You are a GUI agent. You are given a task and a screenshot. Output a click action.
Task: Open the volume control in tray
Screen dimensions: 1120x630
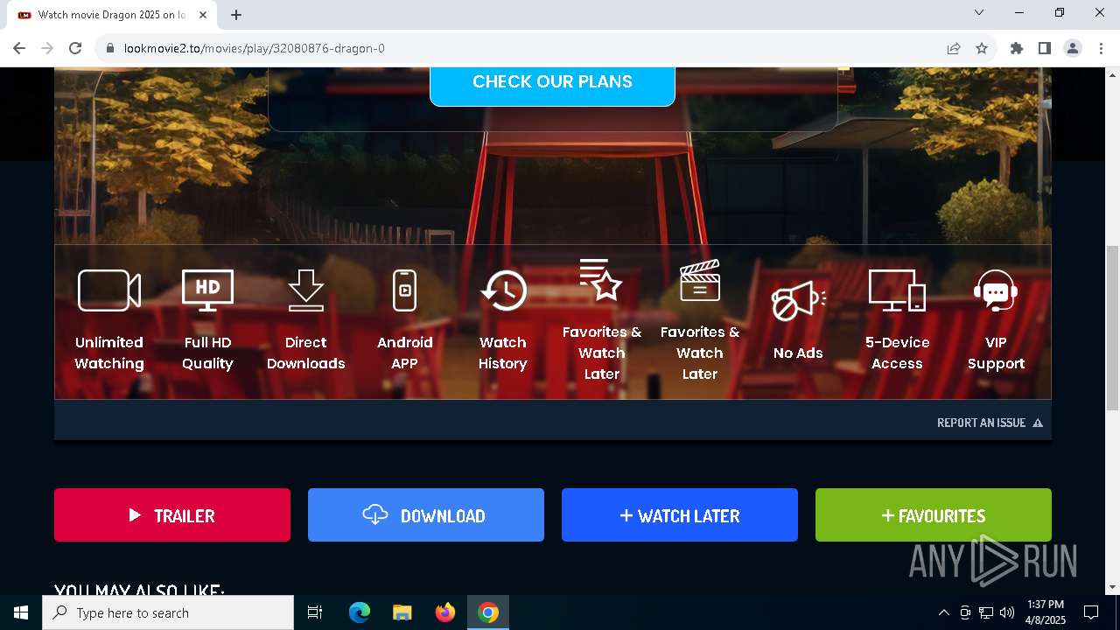click(1007, 612)
